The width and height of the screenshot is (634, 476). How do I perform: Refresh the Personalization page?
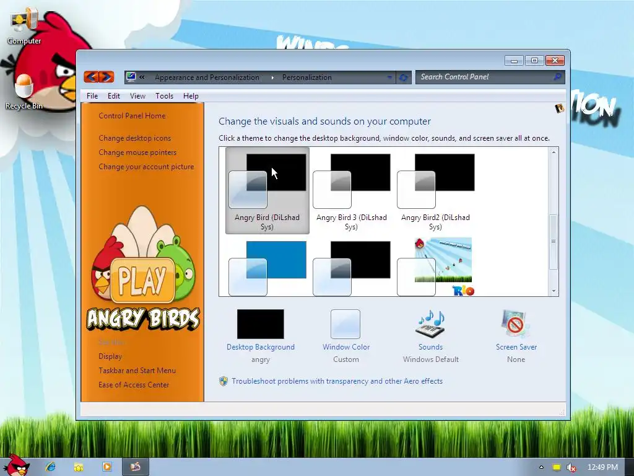coord(403,77)
